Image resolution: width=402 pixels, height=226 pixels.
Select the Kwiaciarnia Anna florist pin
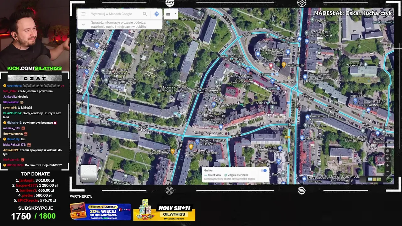click(x=307, y=117)
